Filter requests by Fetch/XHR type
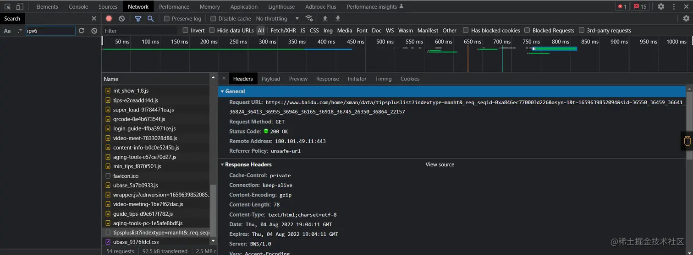 point(283,31)
